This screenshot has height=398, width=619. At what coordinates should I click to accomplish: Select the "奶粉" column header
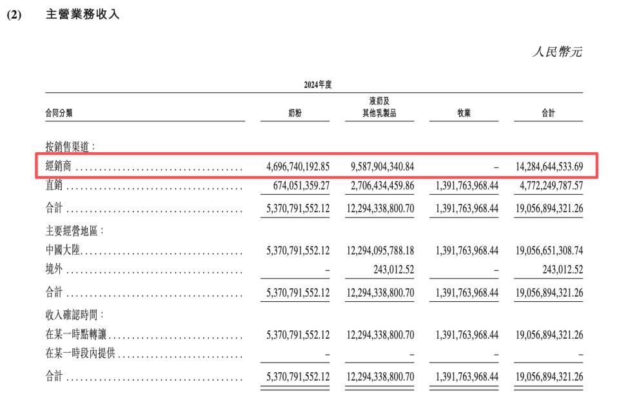coord(295,113)
